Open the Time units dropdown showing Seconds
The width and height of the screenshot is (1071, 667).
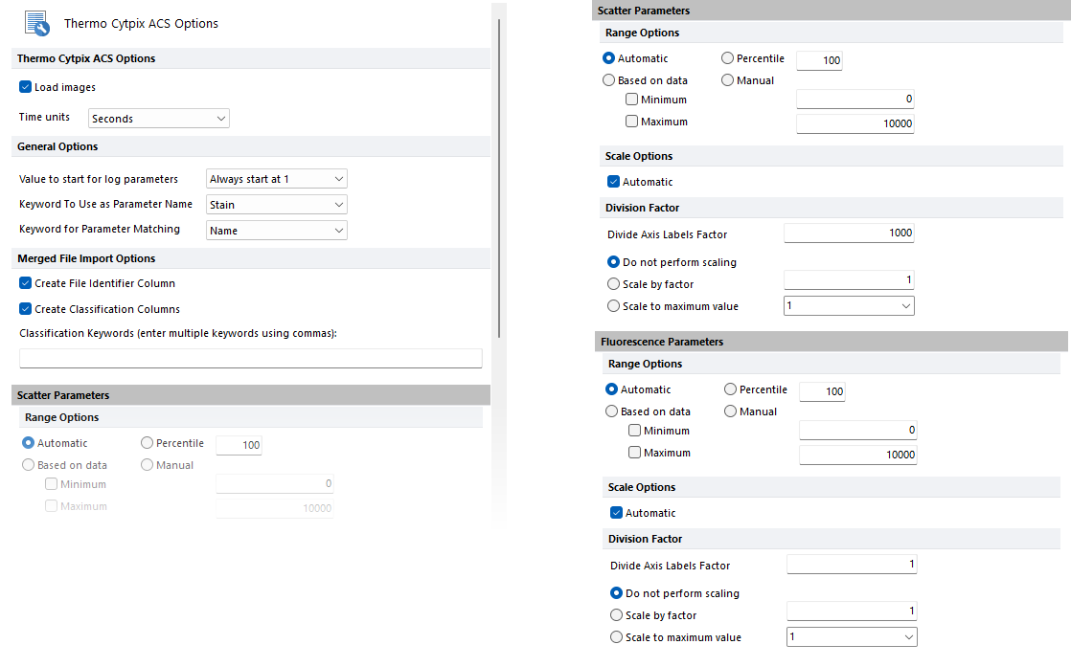pos(158,118)
